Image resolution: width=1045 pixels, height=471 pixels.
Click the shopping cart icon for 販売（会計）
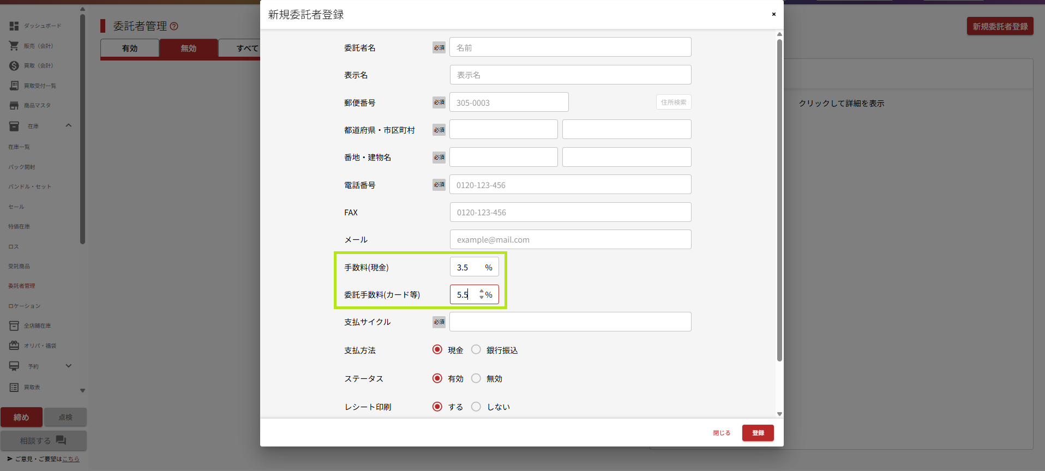(x=14, y=46)
